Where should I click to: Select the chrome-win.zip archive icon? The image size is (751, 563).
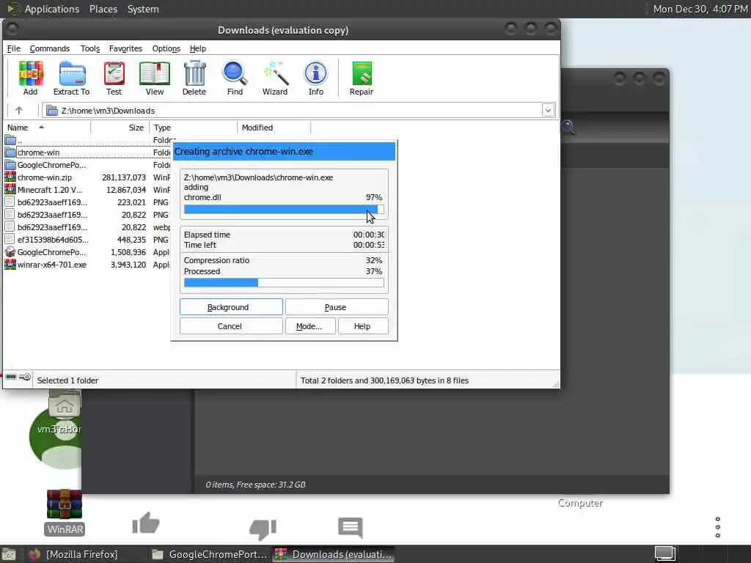10,177
